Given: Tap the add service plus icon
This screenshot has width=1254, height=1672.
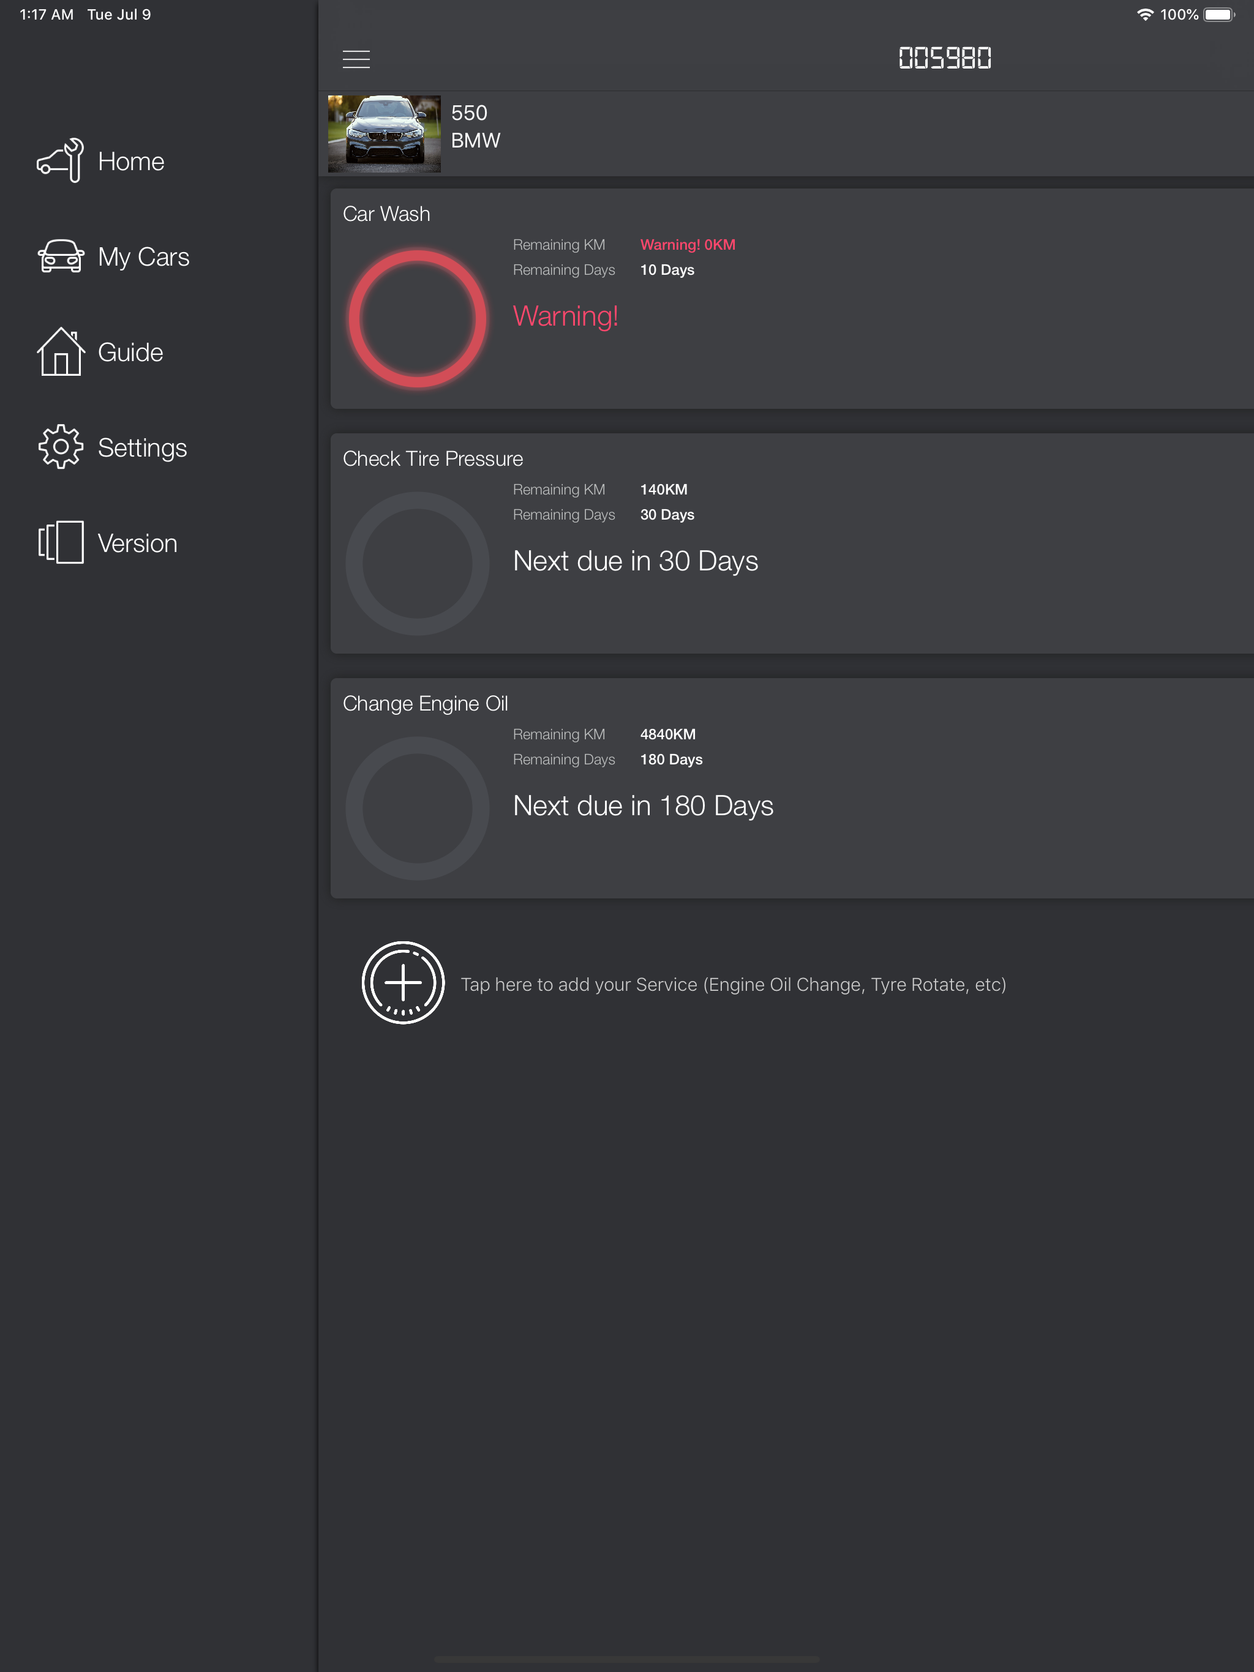Looking at the screenshot, I should (x=403, y=983).
